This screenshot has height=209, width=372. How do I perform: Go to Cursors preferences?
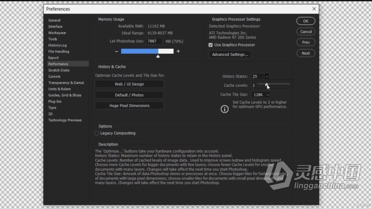tap(54, 76)
